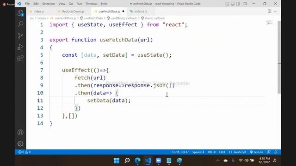Click the Go Live button
Image resolution: width=296 pixels, height=166 pixels.
click(x=257, y=152)
